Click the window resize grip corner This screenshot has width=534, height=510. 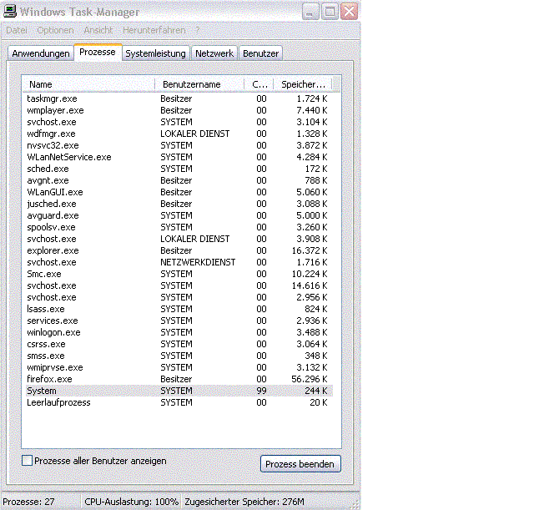coord(355,504)
